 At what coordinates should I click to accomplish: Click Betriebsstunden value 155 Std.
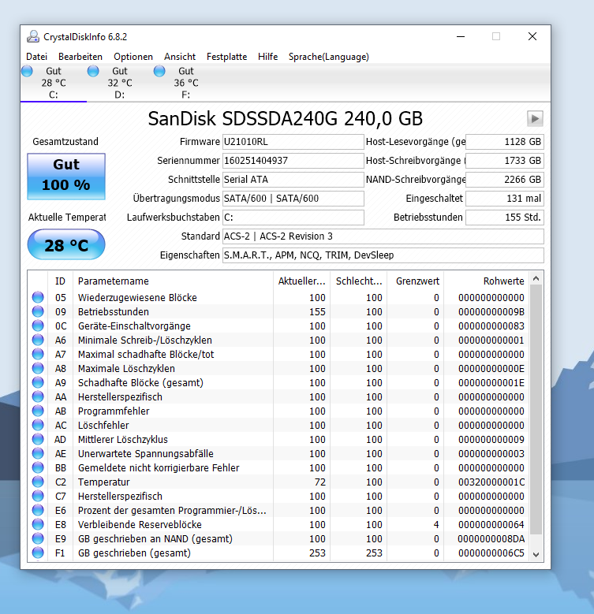click(505, 218)
